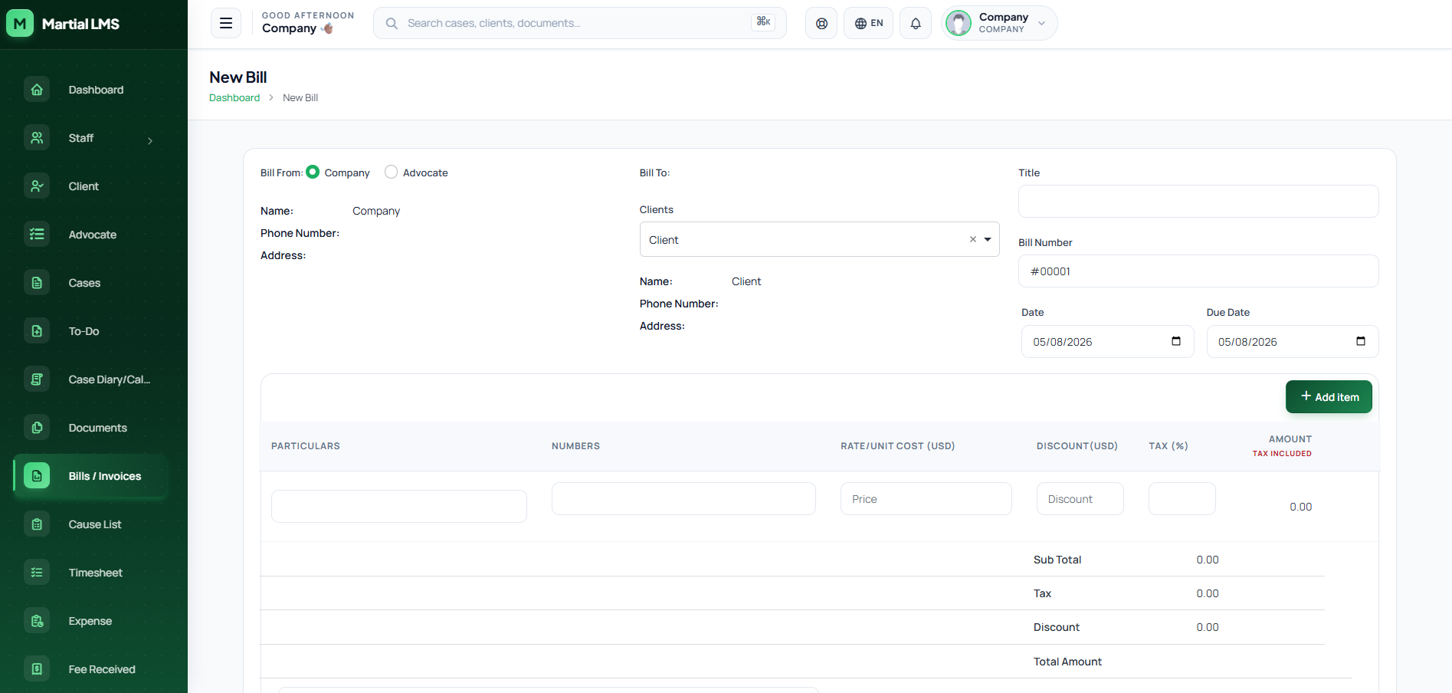Open the Date calendar picker icon
Viewport: 1452px width, 693px height.
click(x=1176, y=341)
